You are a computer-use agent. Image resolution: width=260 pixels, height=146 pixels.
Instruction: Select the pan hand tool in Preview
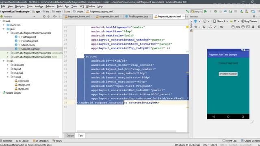[x=253, y=27]
